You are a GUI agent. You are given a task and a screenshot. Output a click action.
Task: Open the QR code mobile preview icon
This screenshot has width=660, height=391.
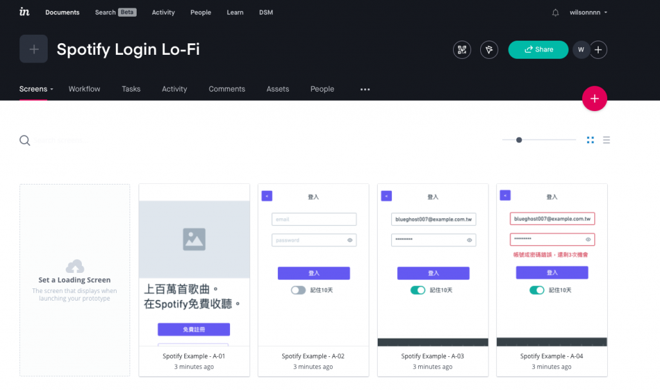click(x=461, y=50)
